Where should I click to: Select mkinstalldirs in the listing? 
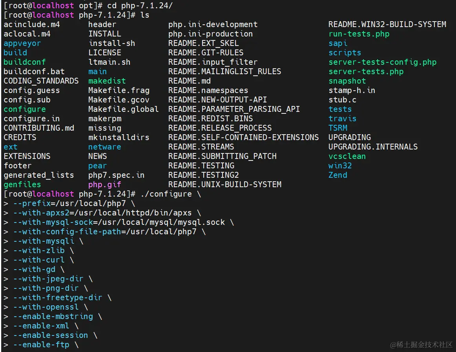pyautogui.click(x=119, y=137)
